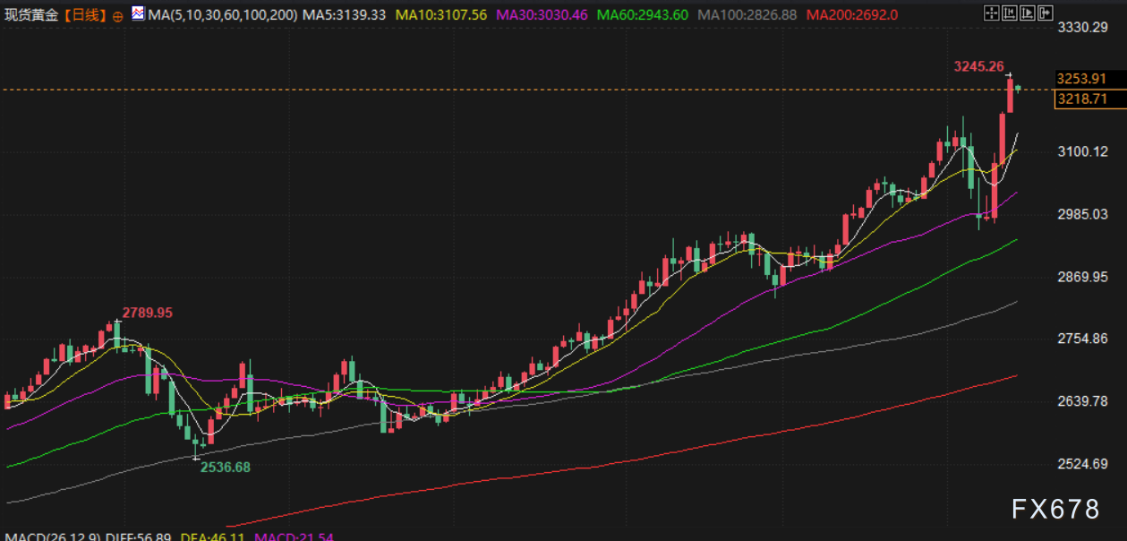Screen dimensions: 1127x541
Task: Click the MA200:2692.0 legend label
Action: click(853, 15)
